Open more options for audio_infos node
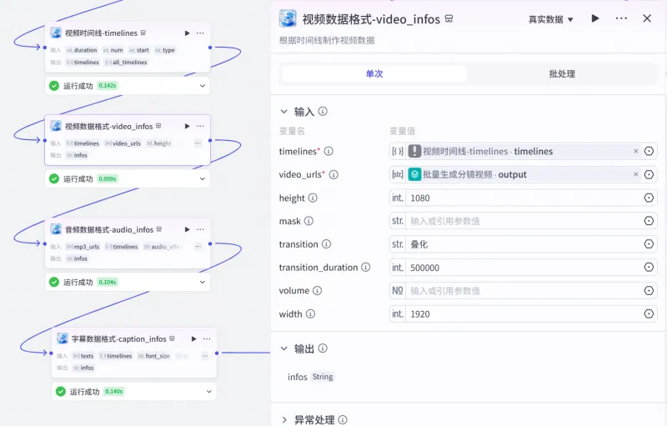667x426 pixels. (200, 229)
